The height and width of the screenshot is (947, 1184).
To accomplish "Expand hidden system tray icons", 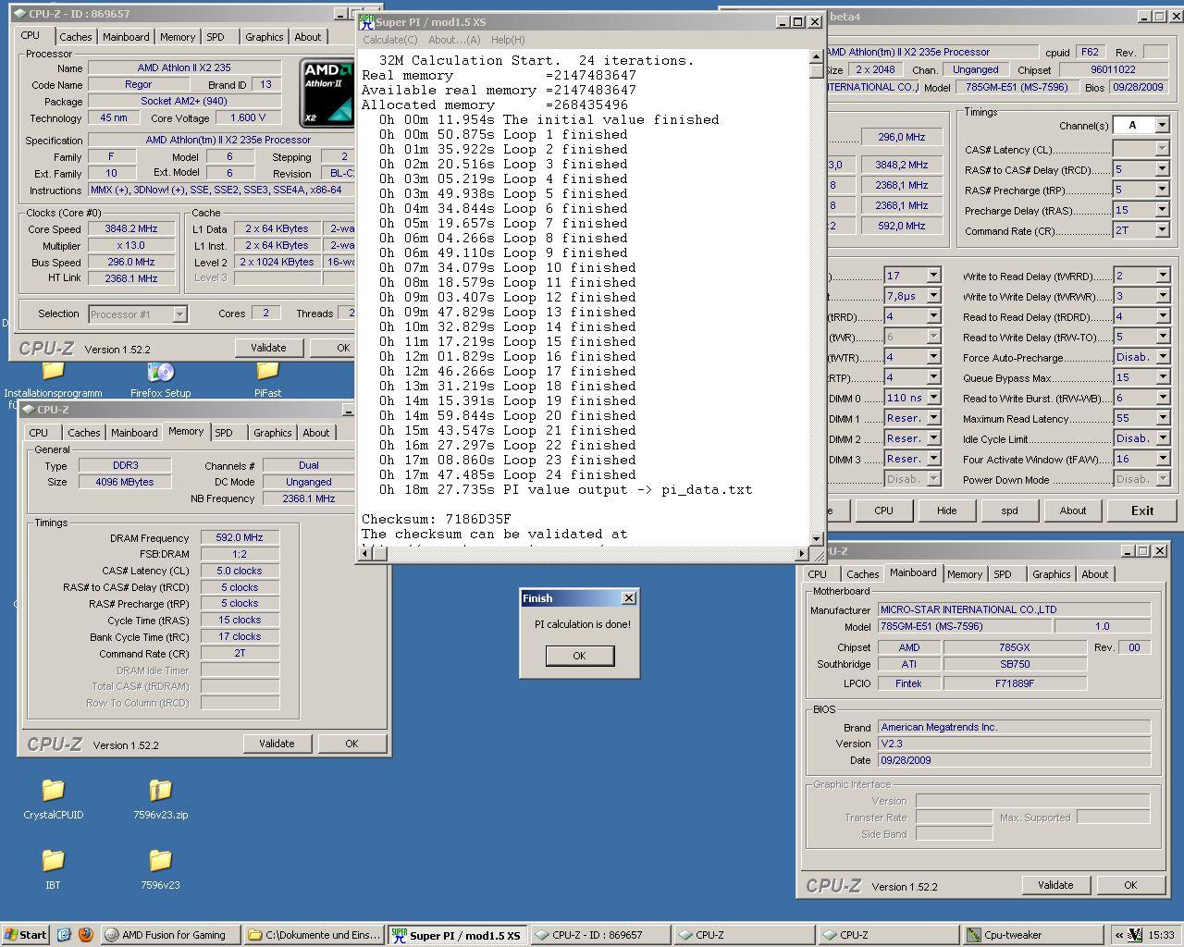I will point(1118,935).
